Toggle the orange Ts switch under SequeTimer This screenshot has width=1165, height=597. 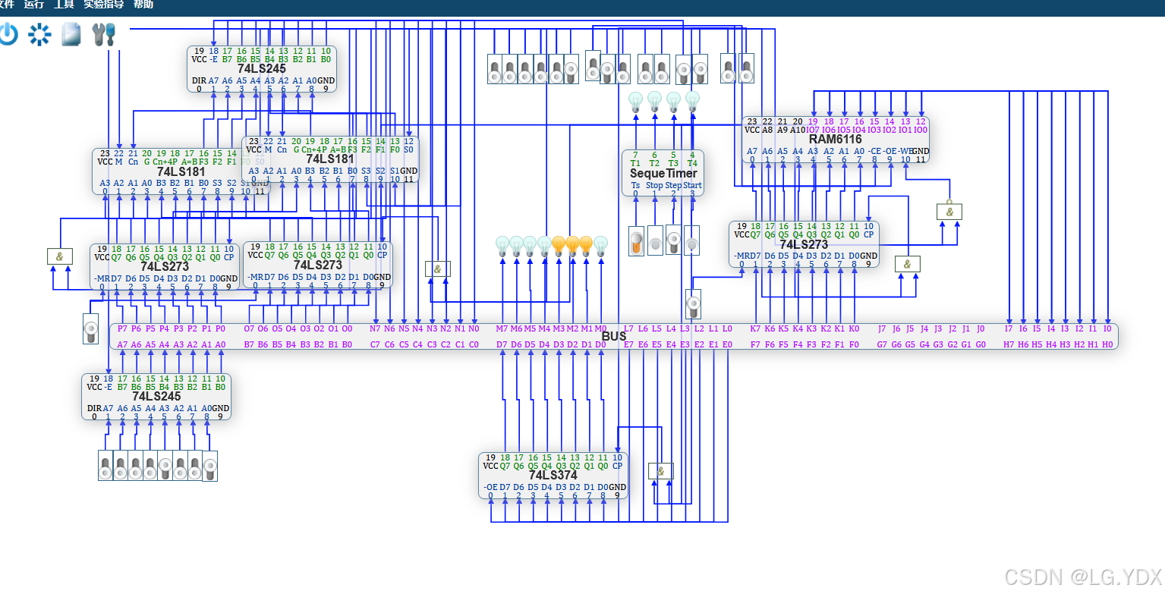coord(636,241)
